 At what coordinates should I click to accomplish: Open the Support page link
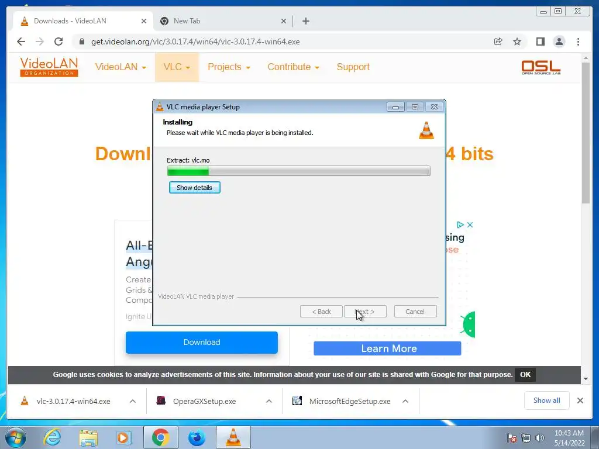[x=353, y=67]
